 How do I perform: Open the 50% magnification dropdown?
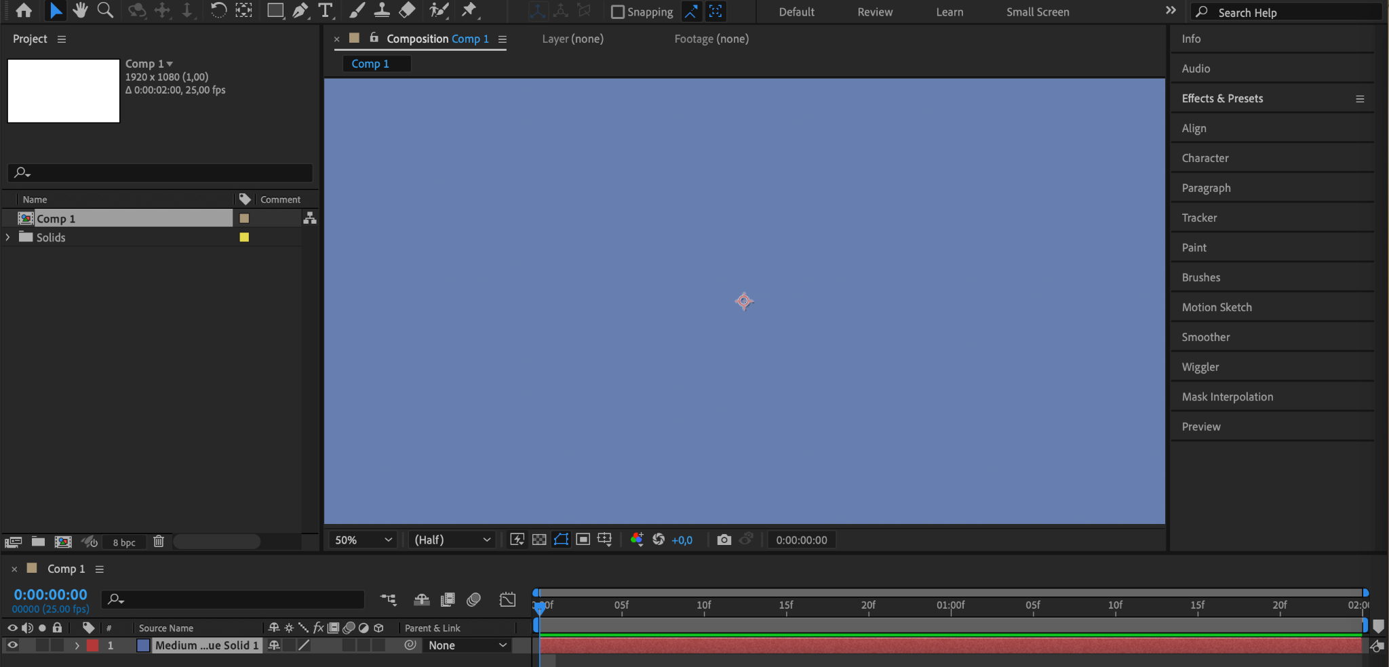364,540
